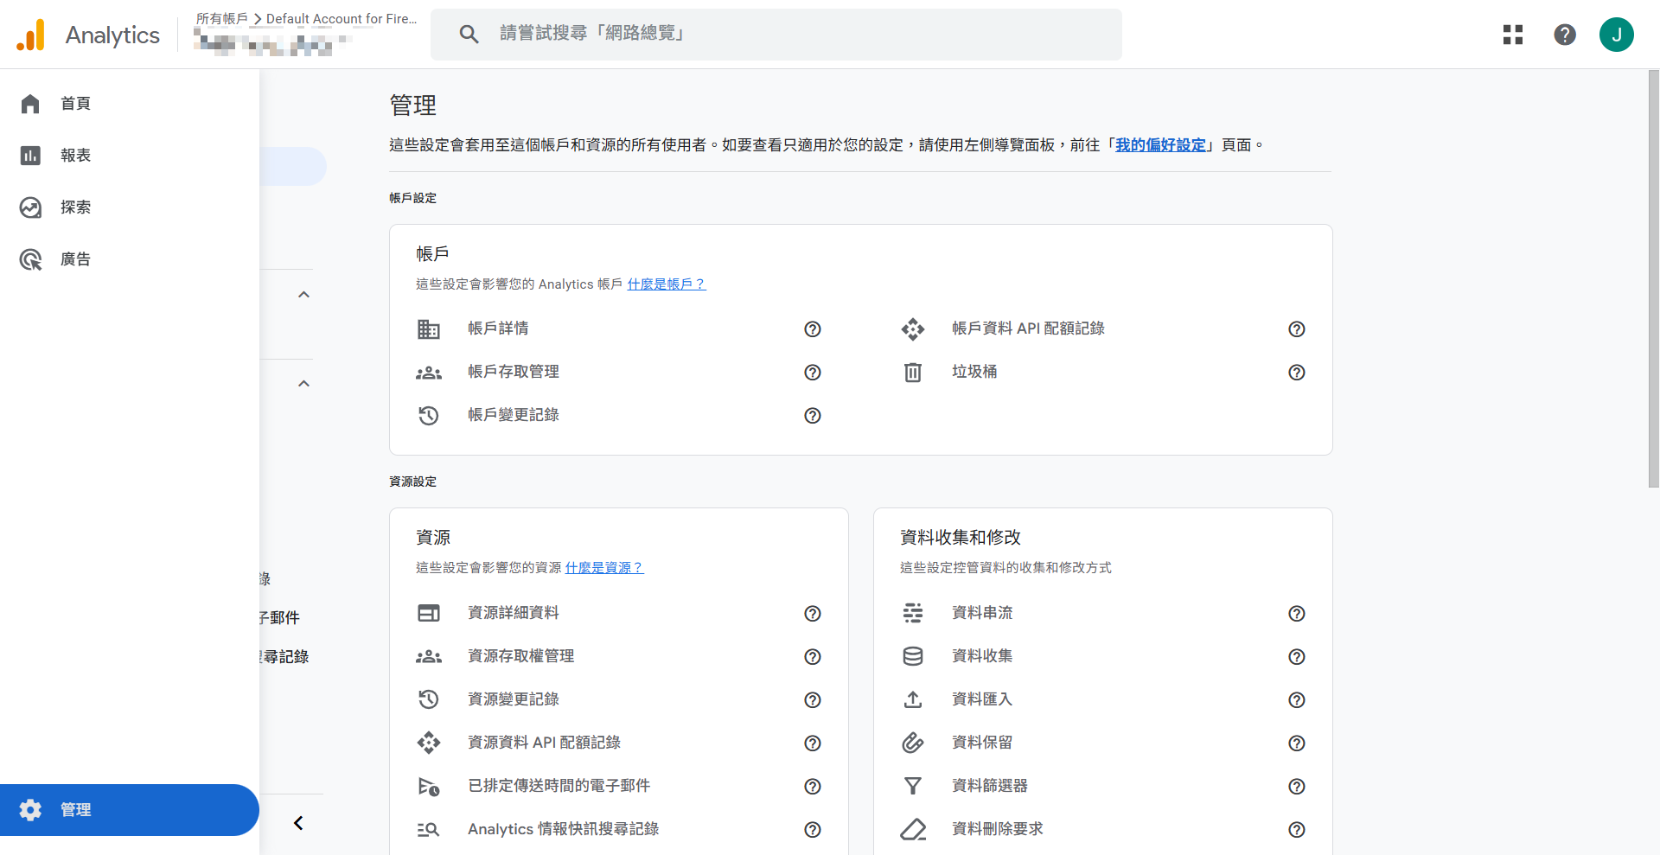Open the 我的偏好設定 link
This screenshot has width=1660, height=855.
click(x=1160, y=144)
